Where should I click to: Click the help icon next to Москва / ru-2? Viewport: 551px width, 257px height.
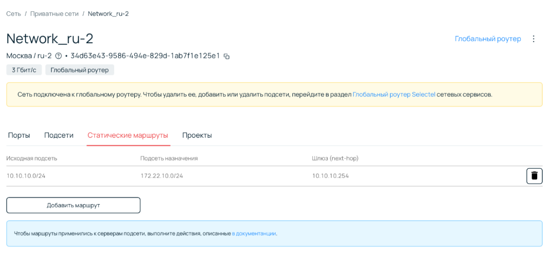(58, 56)
